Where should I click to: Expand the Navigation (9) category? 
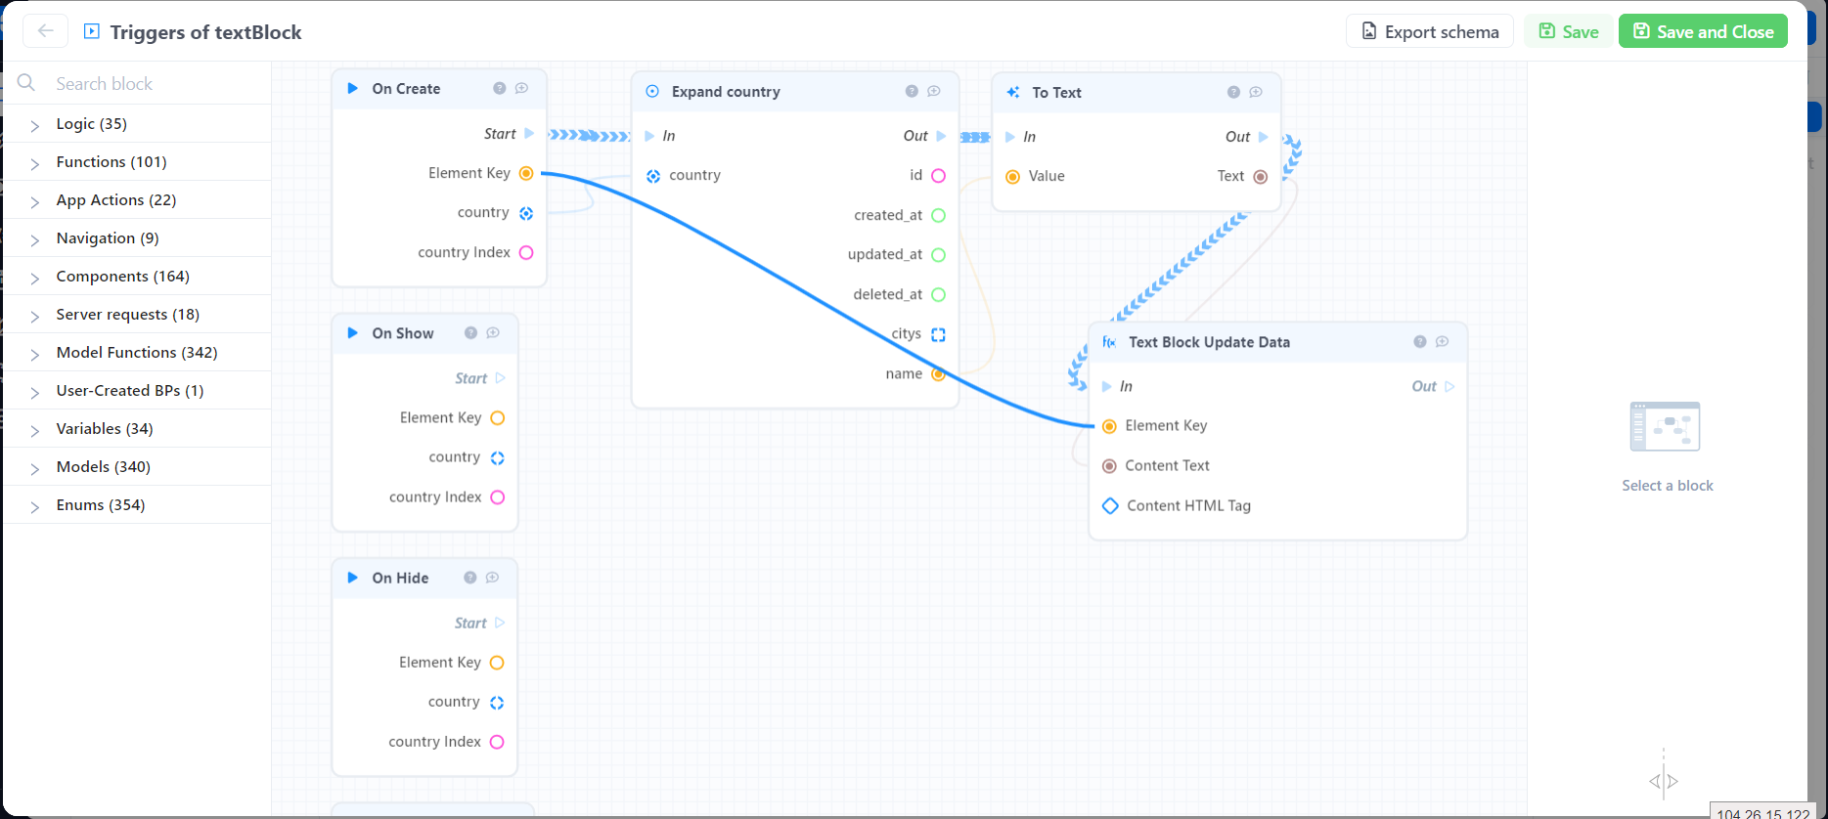[x=137, y=238]
